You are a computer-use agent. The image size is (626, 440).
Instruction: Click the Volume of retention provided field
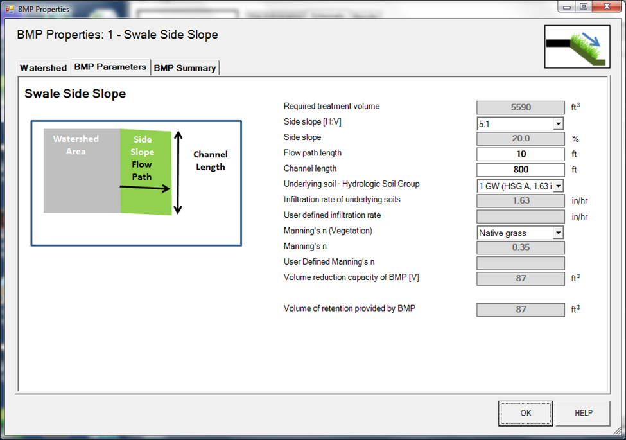click(520, 310)
